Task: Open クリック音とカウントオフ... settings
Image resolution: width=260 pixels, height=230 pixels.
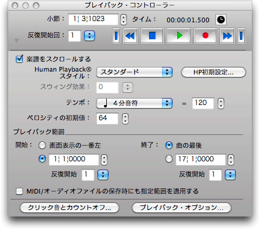Action: [69, 208]
